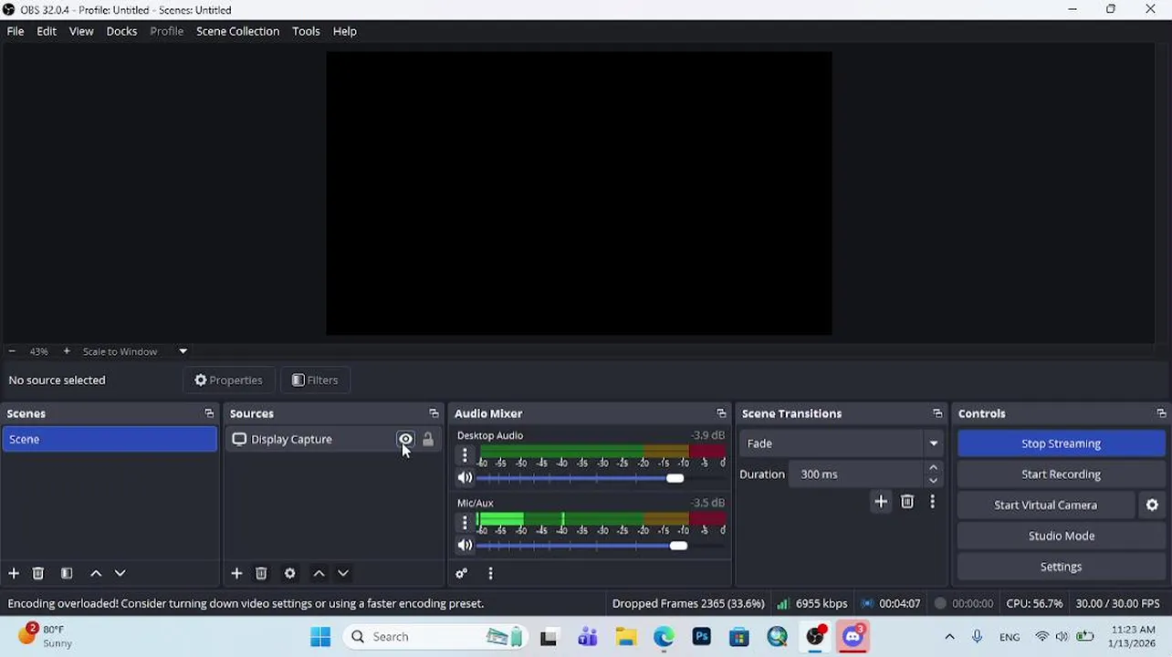The height and width of the screenshot is (657, 1172).
Task: Pop out the Sources dock
Action: (x=434, y=413)
